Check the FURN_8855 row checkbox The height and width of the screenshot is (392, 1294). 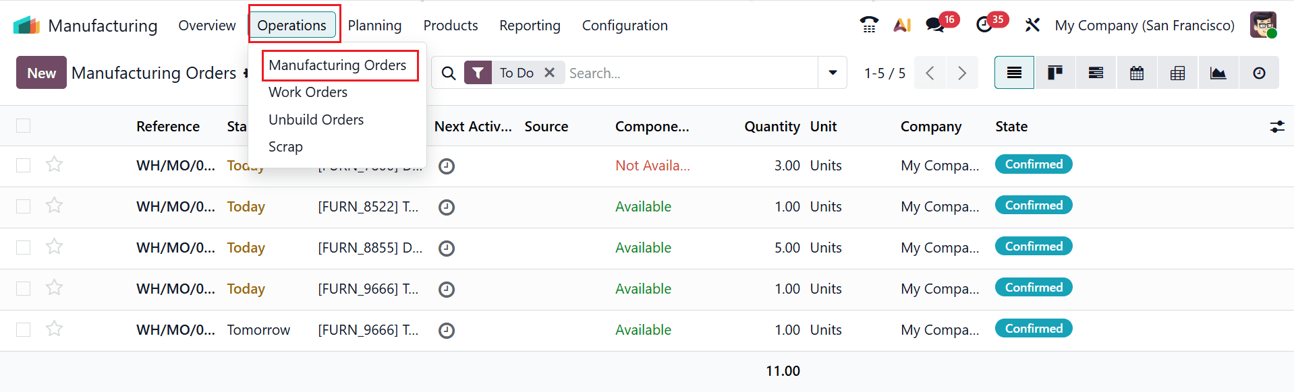24,248
